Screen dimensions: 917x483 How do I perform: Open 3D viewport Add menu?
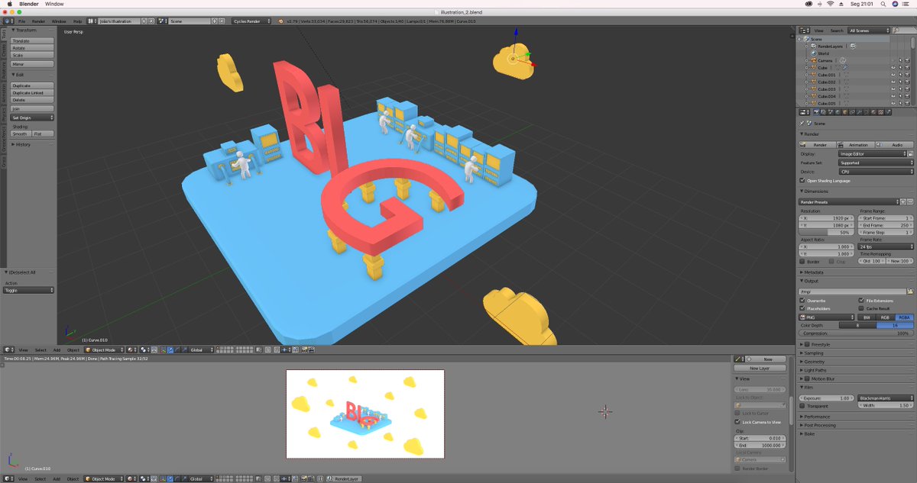pos(57,349)
